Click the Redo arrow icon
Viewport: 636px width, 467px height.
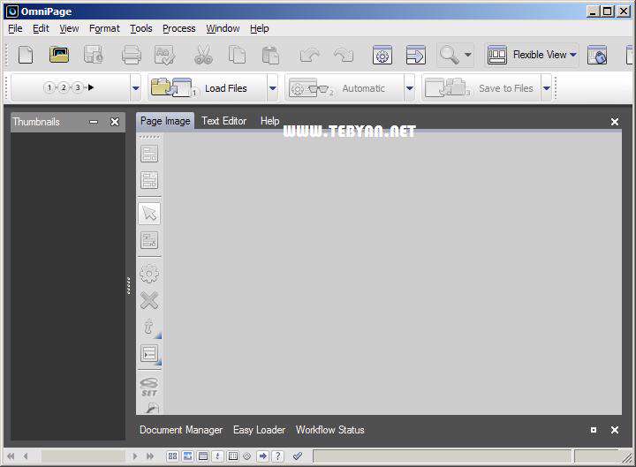[343, 55]
